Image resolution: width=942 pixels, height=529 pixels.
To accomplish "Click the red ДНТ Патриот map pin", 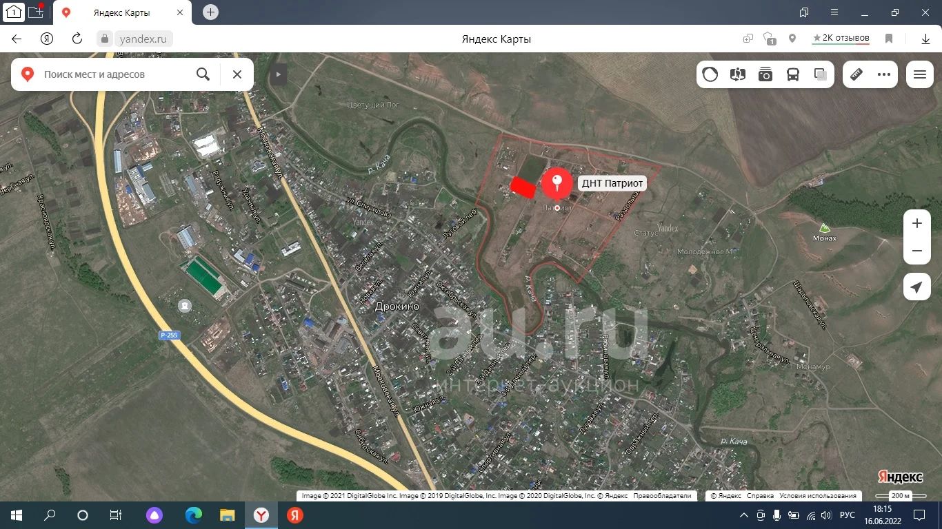I will point(557,185).
